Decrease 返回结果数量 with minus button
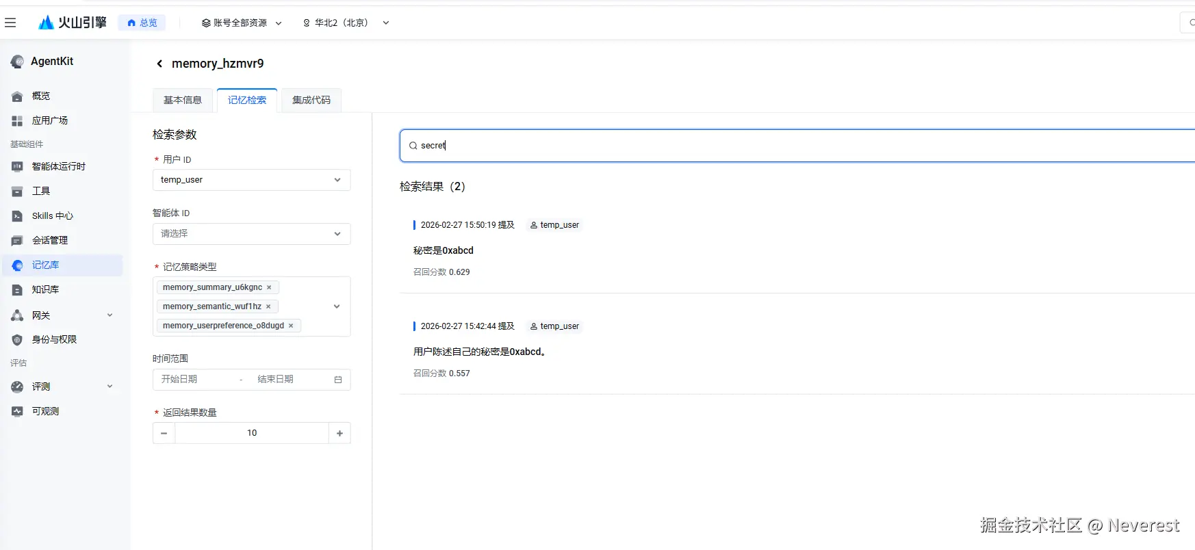Viewport: 1195px width, 550px height. [164, 433]
